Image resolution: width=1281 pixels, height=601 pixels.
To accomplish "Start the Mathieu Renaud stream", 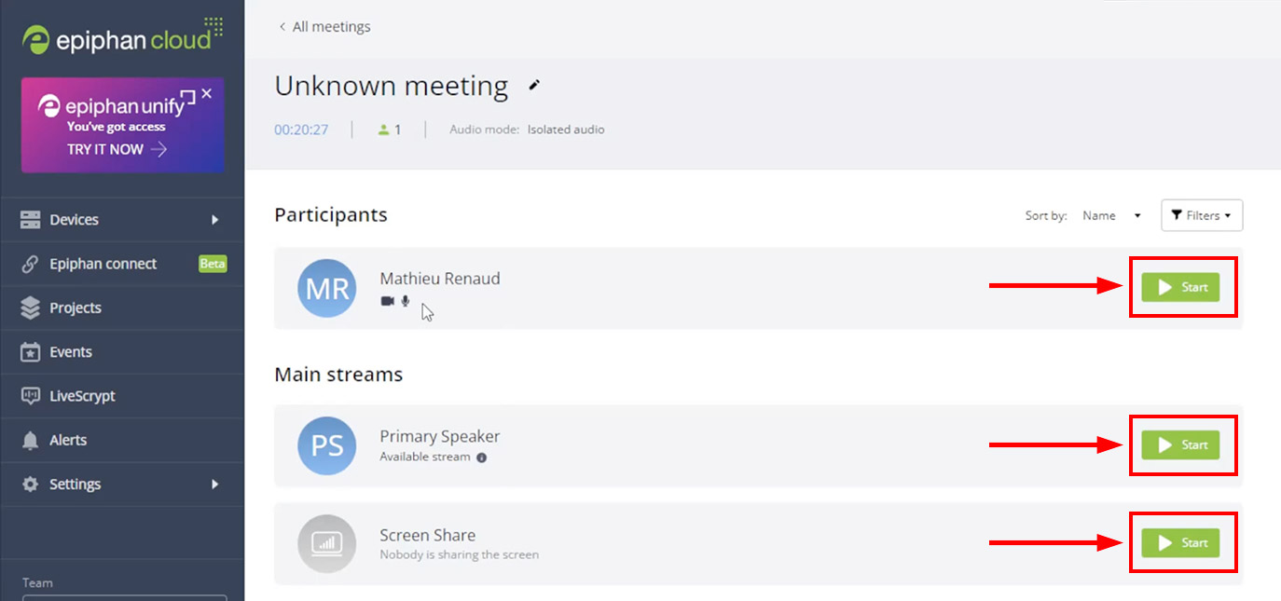I will coord(1180,287).
